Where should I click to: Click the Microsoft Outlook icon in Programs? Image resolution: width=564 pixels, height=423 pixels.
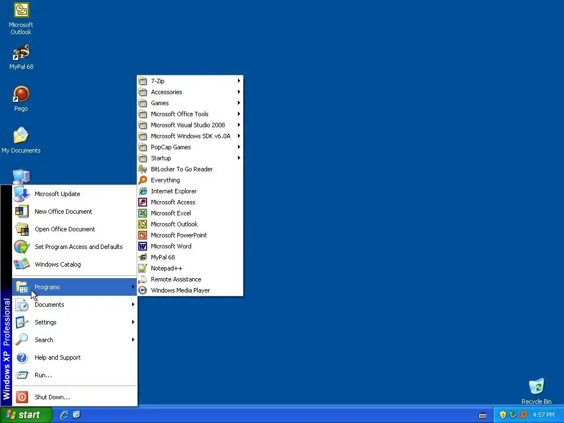tap(143, 224)
